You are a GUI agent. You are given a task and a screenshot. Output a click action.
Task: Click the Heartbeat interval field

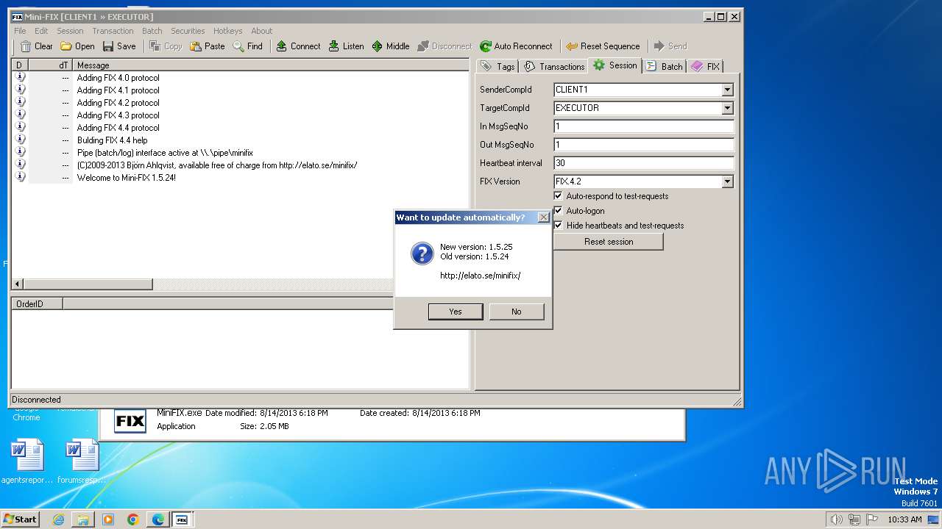(x=644, y=163)
